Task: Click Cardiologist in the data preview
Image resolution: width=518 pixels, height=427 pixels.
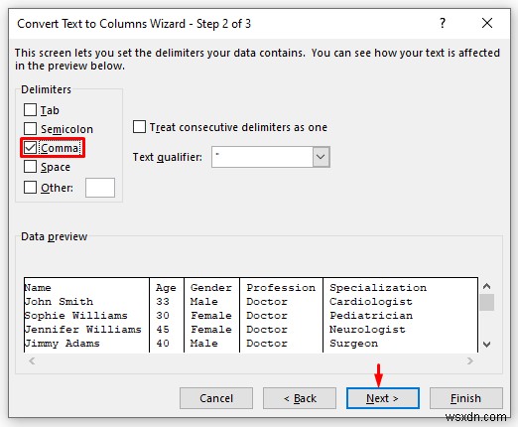Action: pyautogui.click(x=371, y=302)
